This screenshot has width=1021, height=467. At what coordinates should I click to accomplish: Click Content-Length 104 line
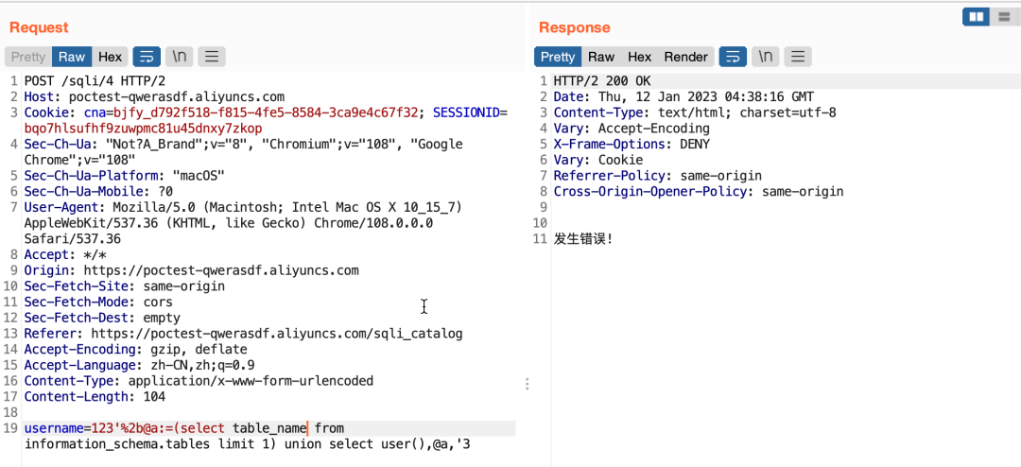click(x=95, y=397)
